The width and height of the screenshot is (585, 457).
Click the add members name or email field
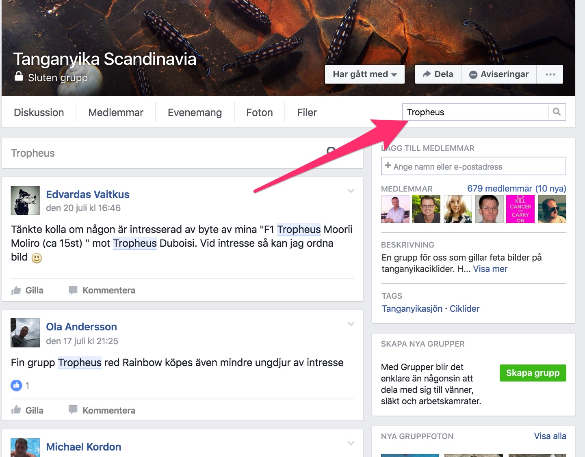[x=473, y=166]
